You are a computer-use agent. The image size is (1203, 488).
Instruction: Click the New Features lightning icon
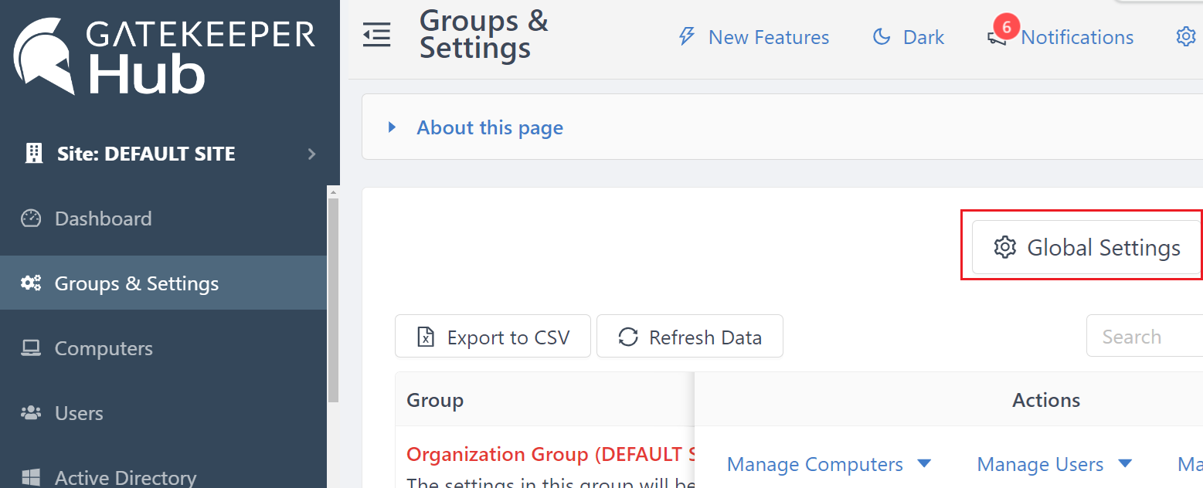(686, 36)
